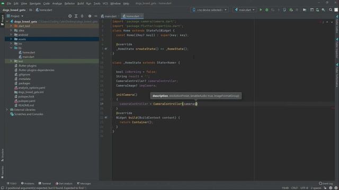Open the Flutter Outline side tool window
This screenshot has width=339, height=190.
click(337, 24)
